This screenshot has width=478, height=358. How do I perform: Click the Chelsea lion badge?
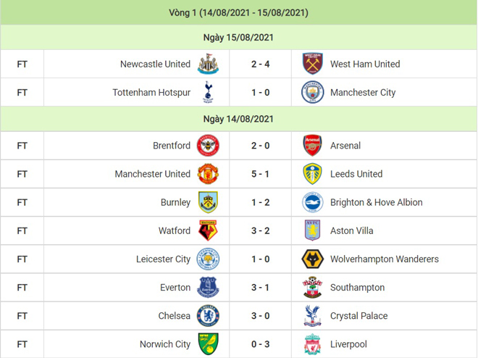coord(208,316)
